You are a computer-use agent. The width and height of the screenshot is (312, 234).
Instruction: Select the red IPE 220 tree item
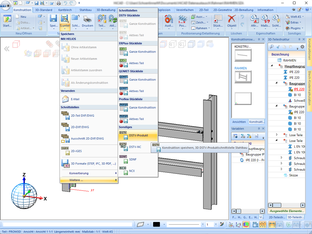[299, 89]
